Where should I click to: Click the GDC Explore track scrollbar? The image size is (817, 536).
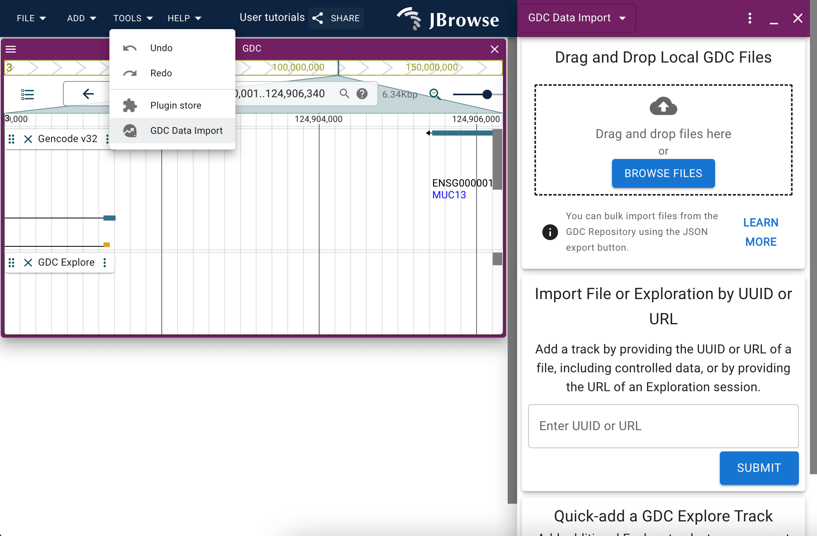[x=497, y=259]
